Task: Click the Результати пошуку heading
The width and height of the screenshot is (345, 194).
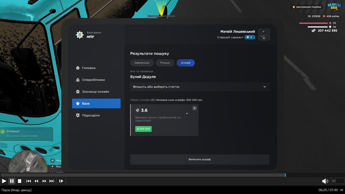Action: [x=150, y=54]
